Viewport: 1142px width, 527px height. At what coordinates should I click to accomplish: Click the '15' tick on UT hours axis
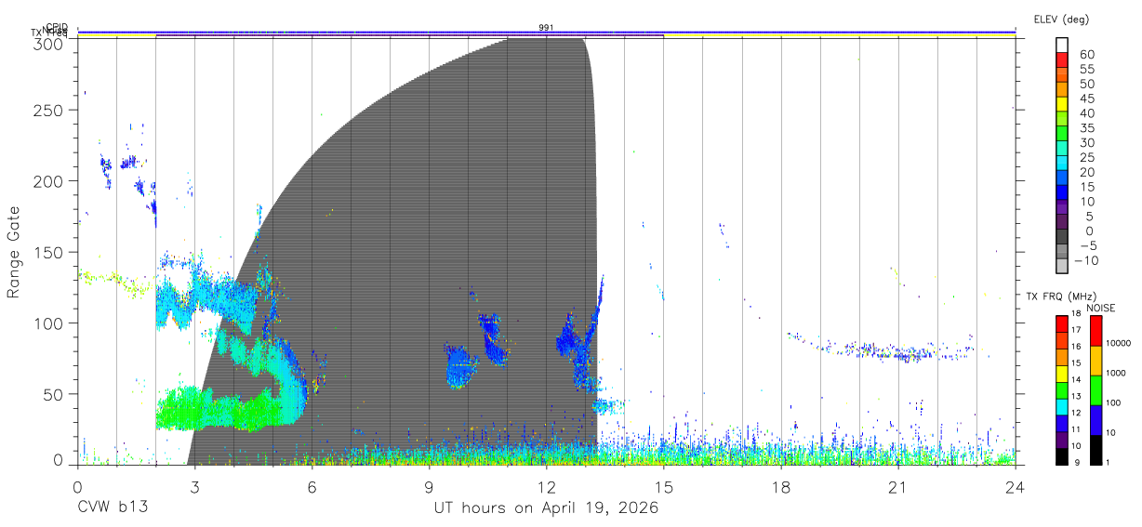pyautogui.click(x=663, y=487)
